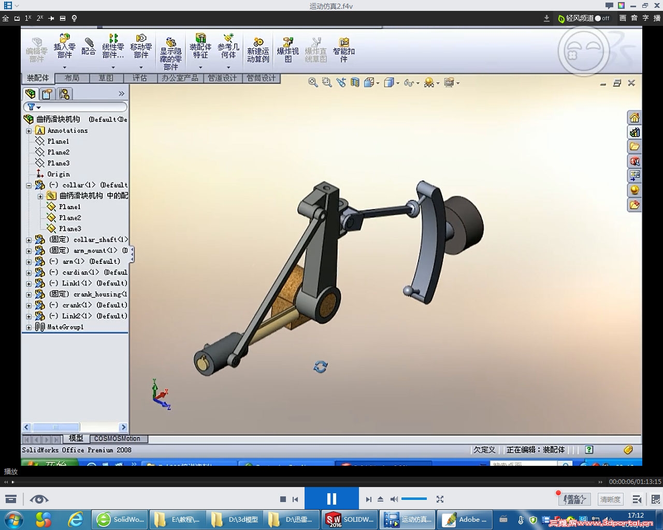Expand the MateGroup1 tree node
This screenshot has height=530, width=663.
coord(29,327)
